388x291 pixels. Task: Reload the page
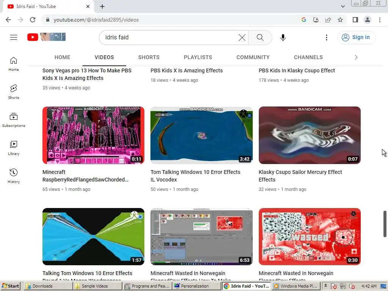33,20
